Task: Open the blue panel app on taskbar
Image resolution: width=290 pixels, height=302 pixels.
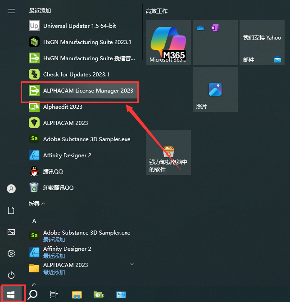Action: point(121,294)
